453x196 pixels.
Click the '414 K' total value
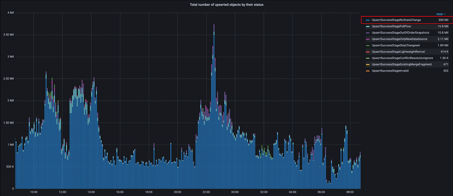(x=444, y=51)
